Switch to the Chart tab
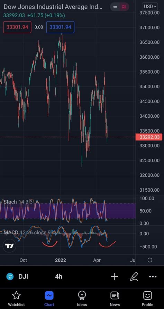This screenshot has height=309, width=164. point(49,299)
